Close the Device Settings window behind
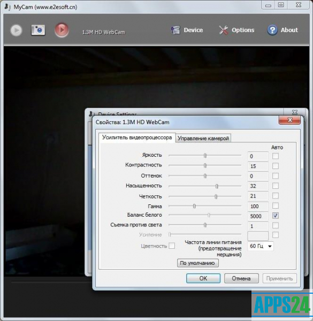 (295, 112)
